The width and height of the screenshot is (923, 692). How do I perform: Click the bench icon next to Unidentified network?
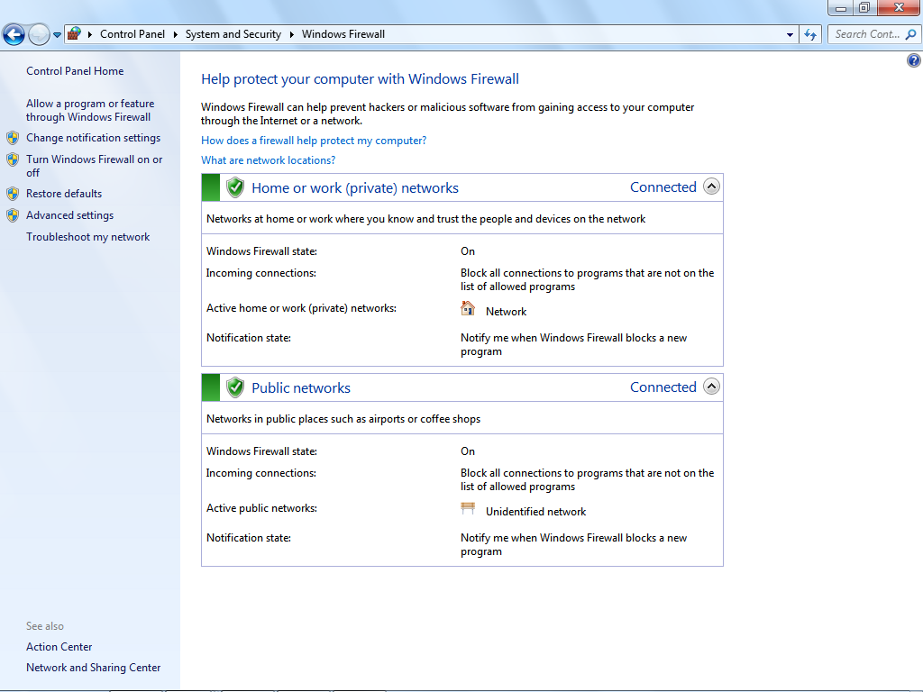(x=468, y=509)
